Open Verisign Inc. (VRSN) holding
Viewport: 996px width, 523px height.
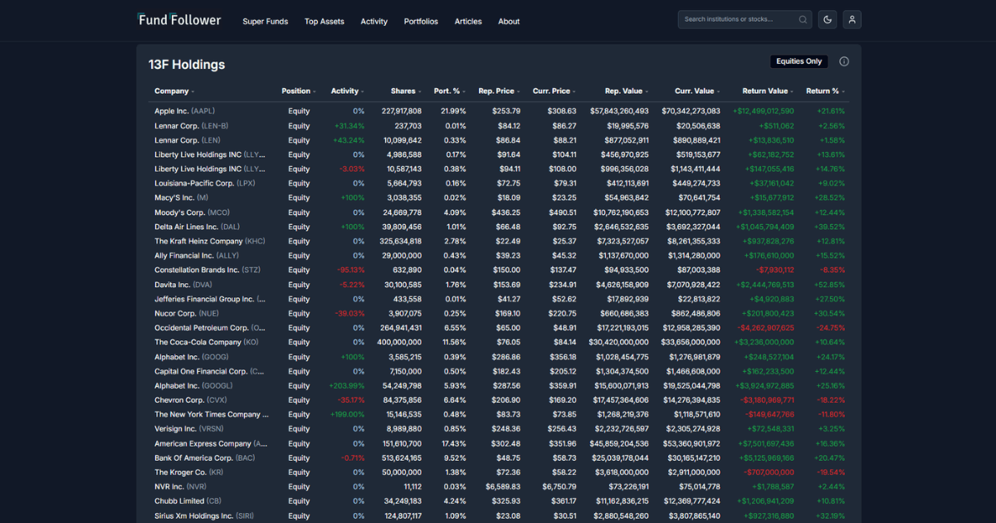(x=188, y=429)
